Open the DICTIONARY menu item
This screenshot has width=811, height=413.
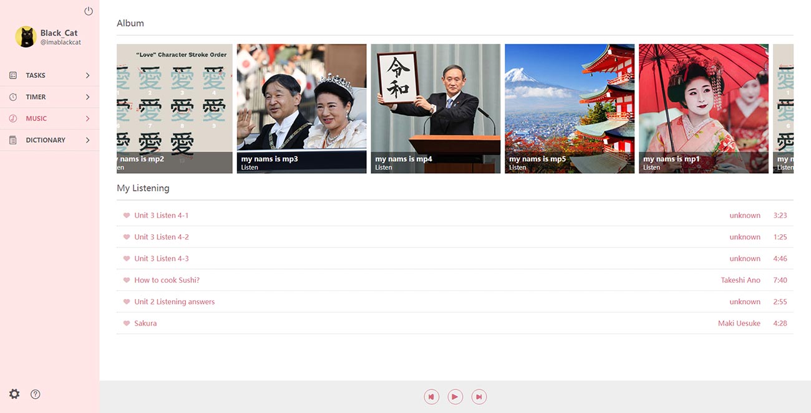(x=49, y=140)
